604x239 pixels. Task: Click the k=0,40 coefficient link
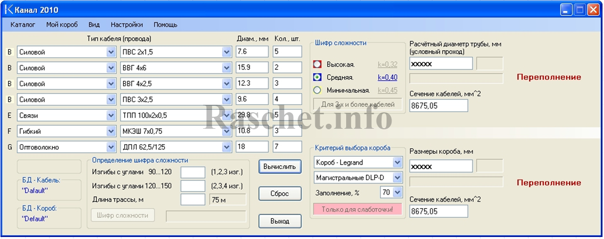(387, 77)
